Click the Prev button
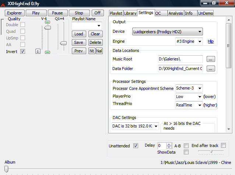Screen dimensions: 235x175 (79, 51)
